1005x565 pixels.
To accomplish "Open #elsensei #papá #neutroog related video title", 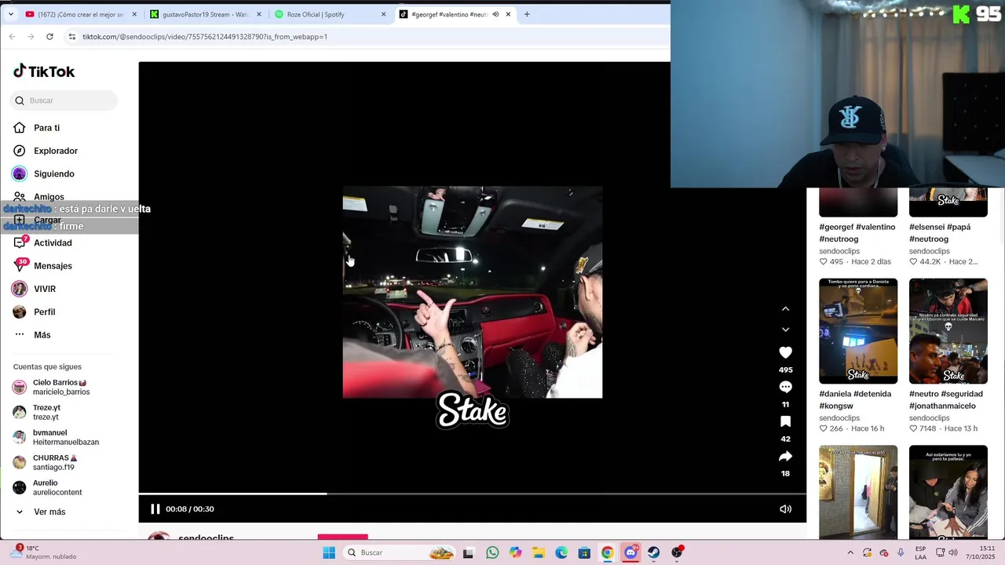I will 940,233.
